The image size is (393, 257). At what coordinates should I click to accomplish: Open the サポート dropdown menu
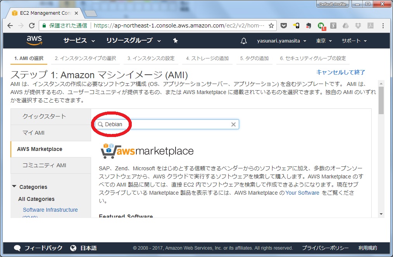click(354, 41)
